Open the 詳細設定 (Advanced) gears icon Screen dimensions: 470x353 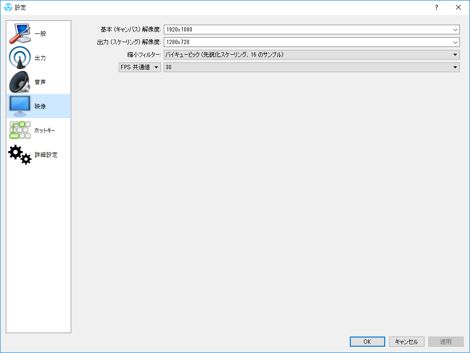(20, 154)
